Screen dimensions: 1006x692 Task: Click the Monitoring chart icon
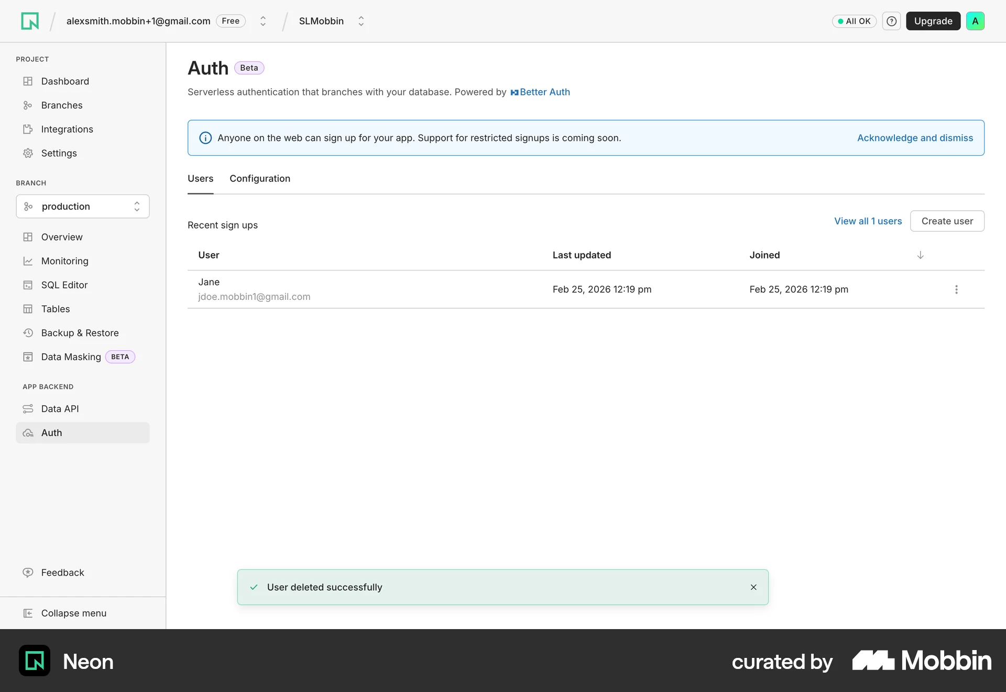tap(28, 261)
